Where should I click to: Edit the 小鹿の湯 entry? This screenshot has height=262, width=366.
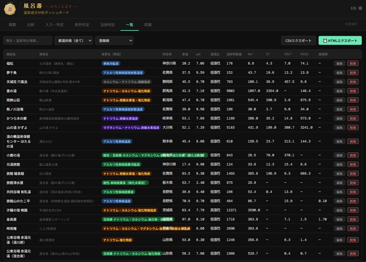coord(340,155)
